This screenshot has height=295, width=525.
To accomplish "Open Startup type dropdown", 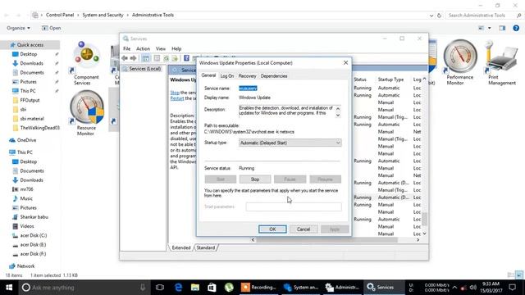I will click(x=290, y=143).
